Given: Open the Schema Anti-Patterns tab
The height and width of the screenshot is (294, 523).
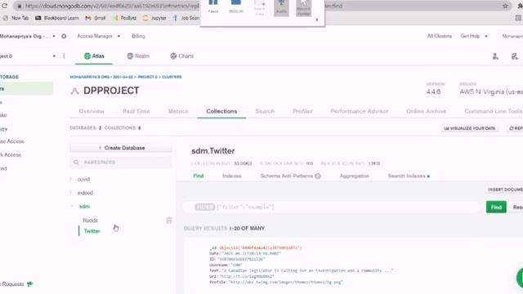Looking at the screenshot, I should pos(287,176).
